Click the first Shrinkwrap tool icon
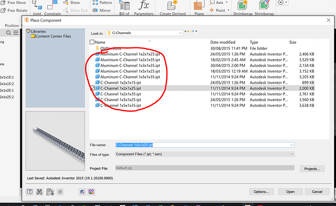The image size is (336, 206). pos(243,5)
